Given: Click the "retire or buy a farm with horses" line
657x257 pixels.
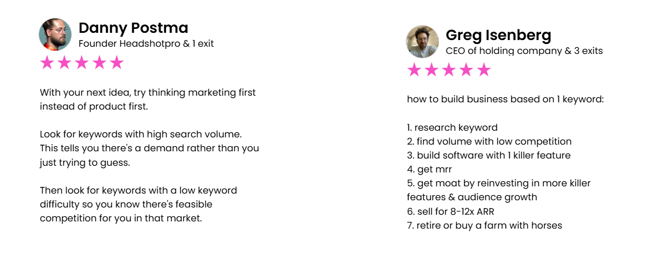Looking at the screenshot, I should point(484,225).
